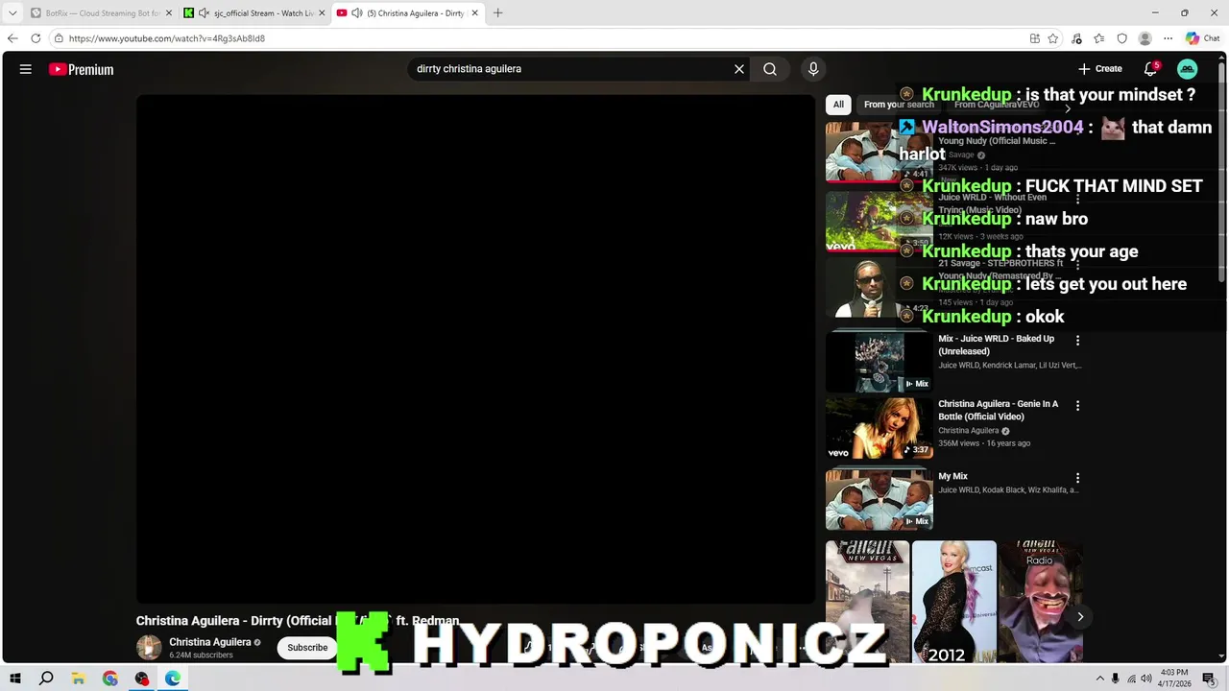
Task: Clear the search query with X
Action: pos(739,69)
